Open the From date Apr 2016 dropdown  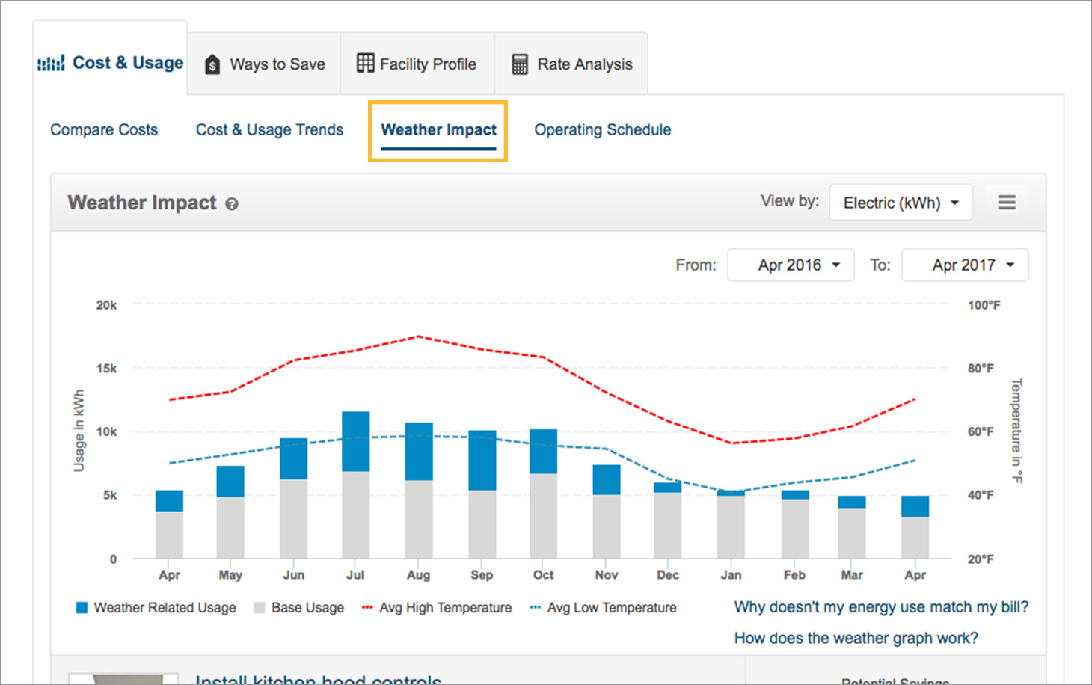coord(791,265)
